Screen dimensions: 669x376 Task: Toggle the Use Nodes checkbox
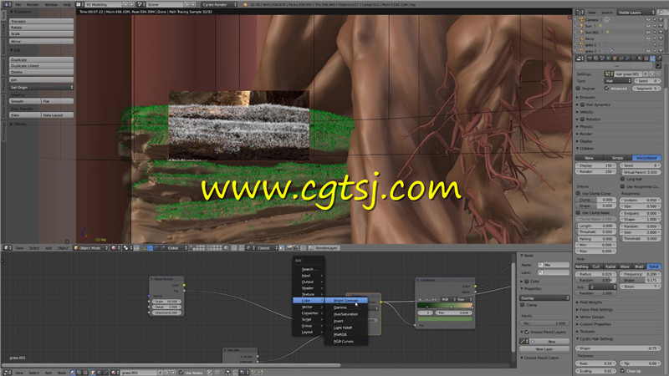181,373
